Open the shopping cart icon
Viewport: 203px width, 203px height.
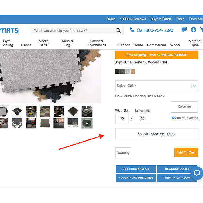202,30
